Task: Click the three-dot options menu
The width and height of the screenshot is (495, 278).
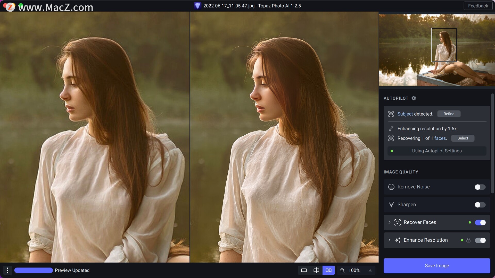Action: (7, 270)
